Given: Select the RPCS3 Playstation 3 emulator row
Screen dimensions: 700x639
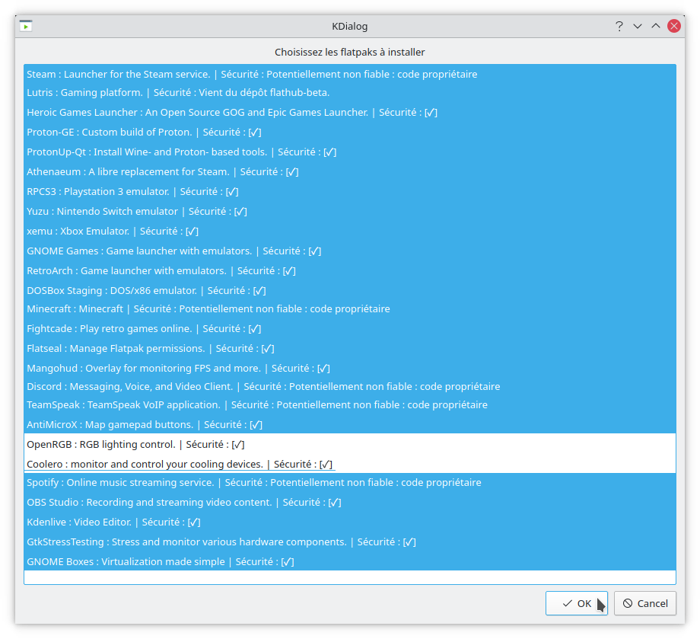Looking at the screenshot, I should [350, 192].
